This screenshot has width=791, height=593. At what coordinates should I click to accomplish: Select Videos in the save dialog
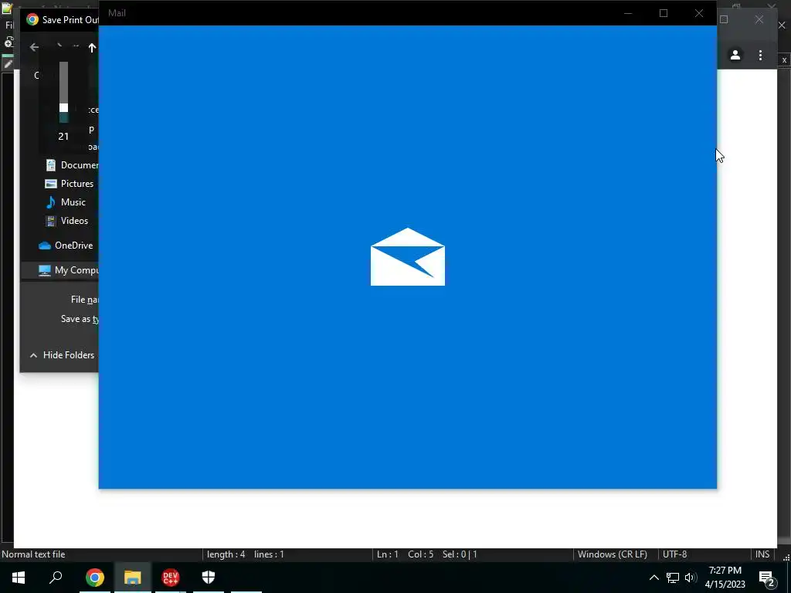pos(67,221)
